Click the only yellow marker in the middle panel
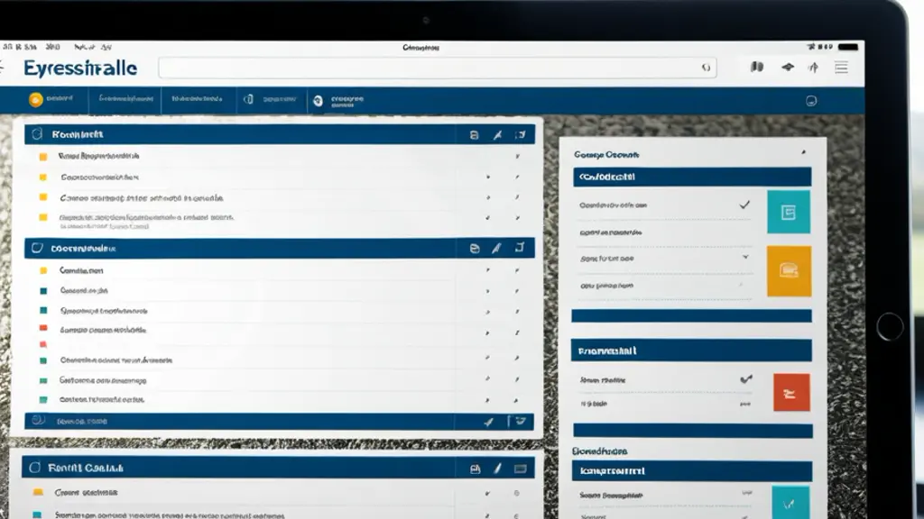The height and width of the screenshot is (519, 924). pyautogui.click(x=43, y=270)
